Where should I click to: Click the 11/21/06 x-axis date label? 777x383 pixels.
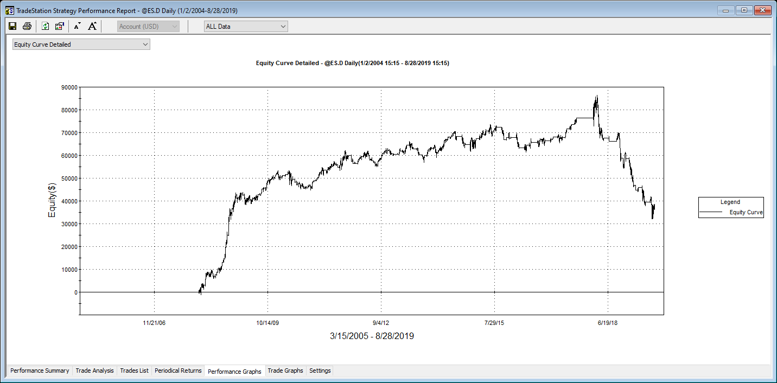pyautogui.click(x=154, y=323)
